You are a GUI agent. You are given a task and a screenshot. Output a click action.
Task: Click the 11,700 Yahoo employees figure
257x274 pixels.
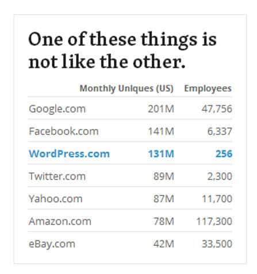(217, 199)
